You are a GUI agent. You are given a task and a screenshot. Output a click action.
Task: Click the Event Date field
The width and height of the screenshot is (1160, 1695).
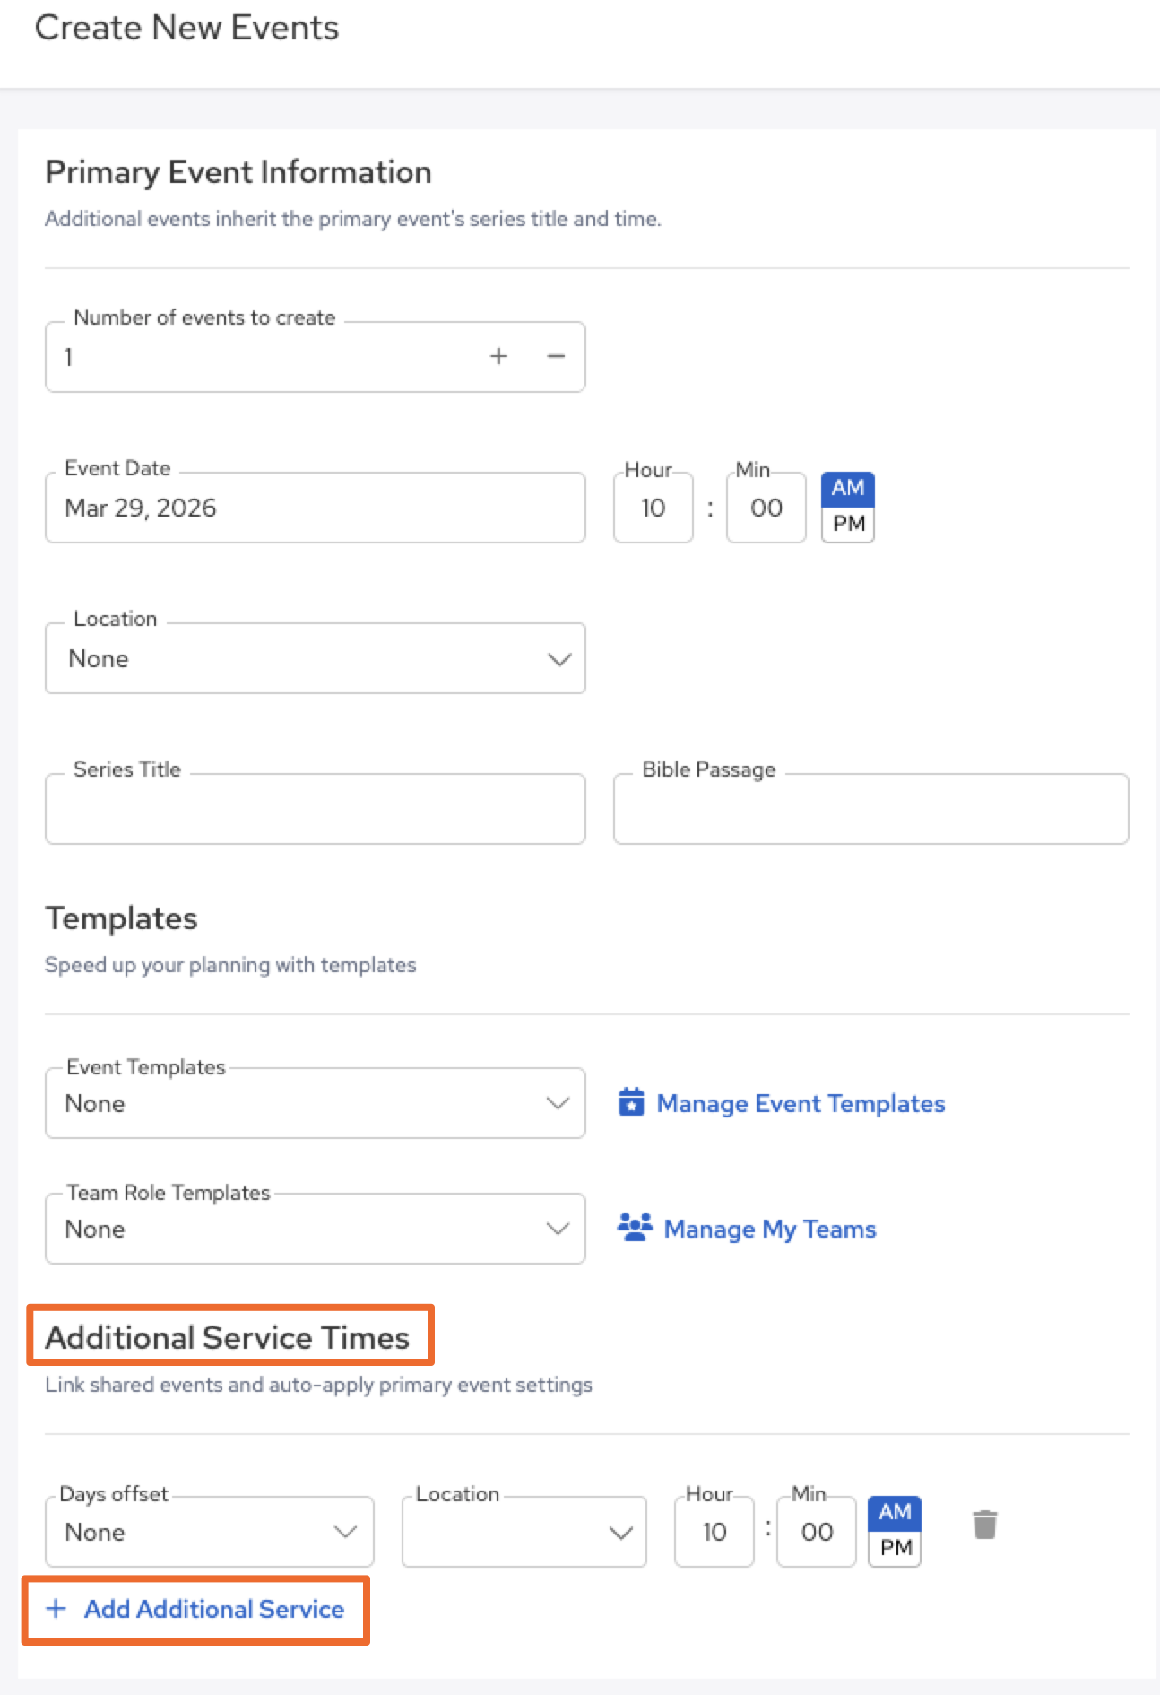point(315,508)
